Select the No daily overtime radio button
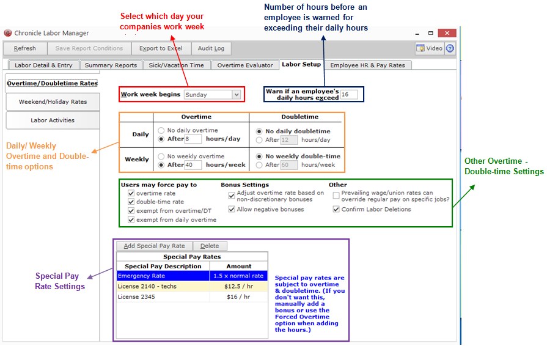Screen dimensions: 547x346 pos(161,130)
